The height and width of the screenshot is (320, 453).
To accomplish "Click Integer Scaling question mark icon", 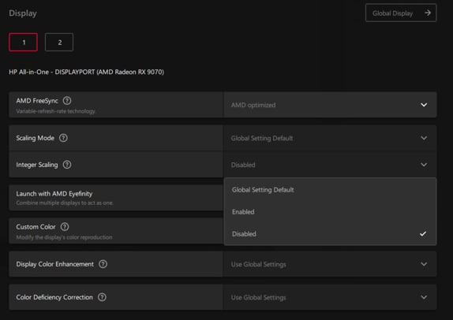I will (67, 165).
